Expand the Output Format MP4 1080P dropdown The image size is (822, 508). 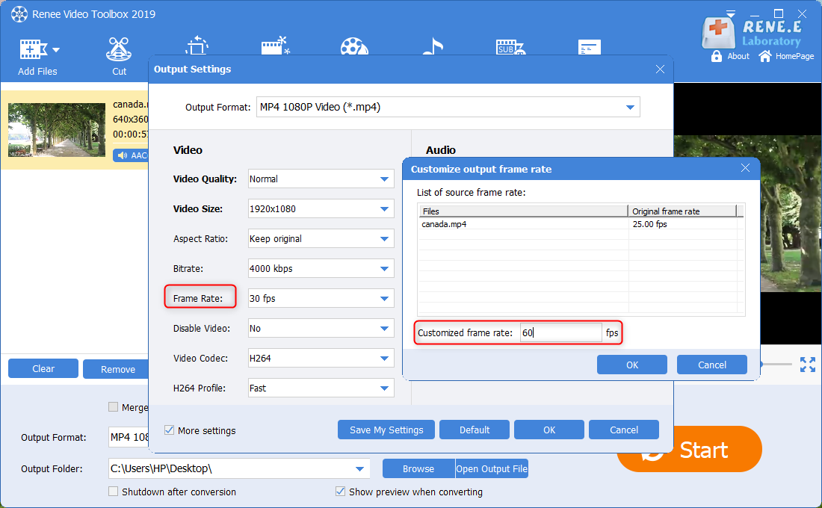(630, 107)
